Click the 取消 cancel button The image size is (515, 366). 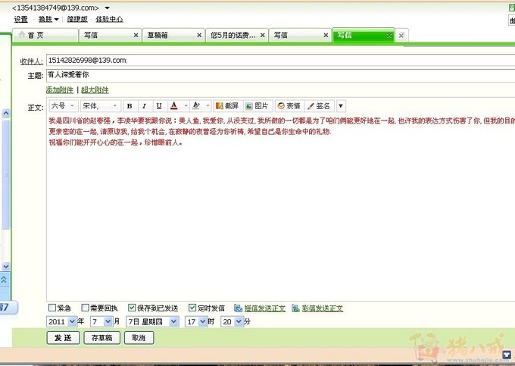(139, 338)
